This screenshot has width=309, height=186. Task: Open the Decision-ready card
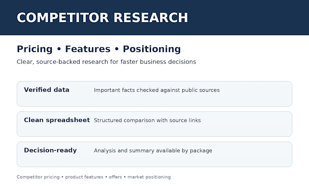(154, 154)
